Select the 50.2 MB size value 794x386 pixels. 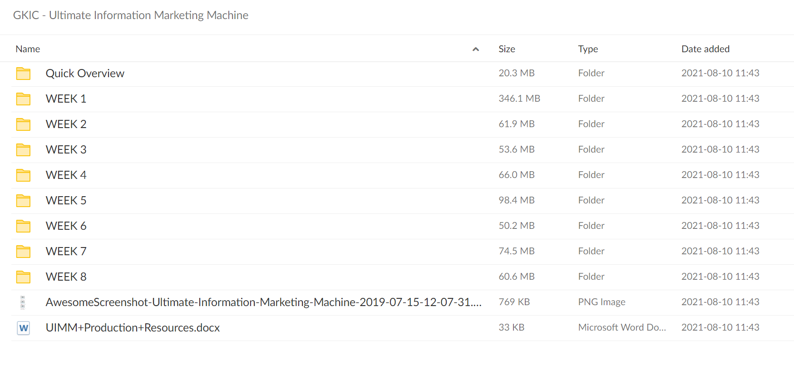coord(517,226)
